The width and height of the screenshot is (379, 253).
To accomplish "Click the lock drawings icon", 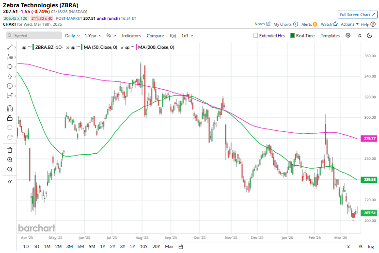I will point(10,118).
